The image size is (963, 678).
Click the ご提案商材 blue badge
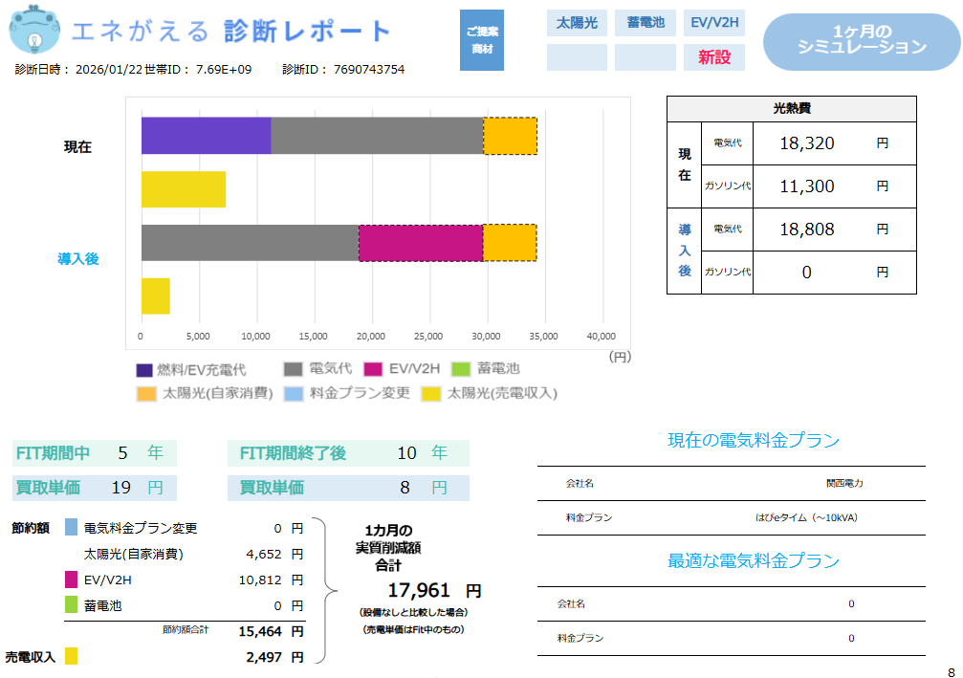click(481, 40)
